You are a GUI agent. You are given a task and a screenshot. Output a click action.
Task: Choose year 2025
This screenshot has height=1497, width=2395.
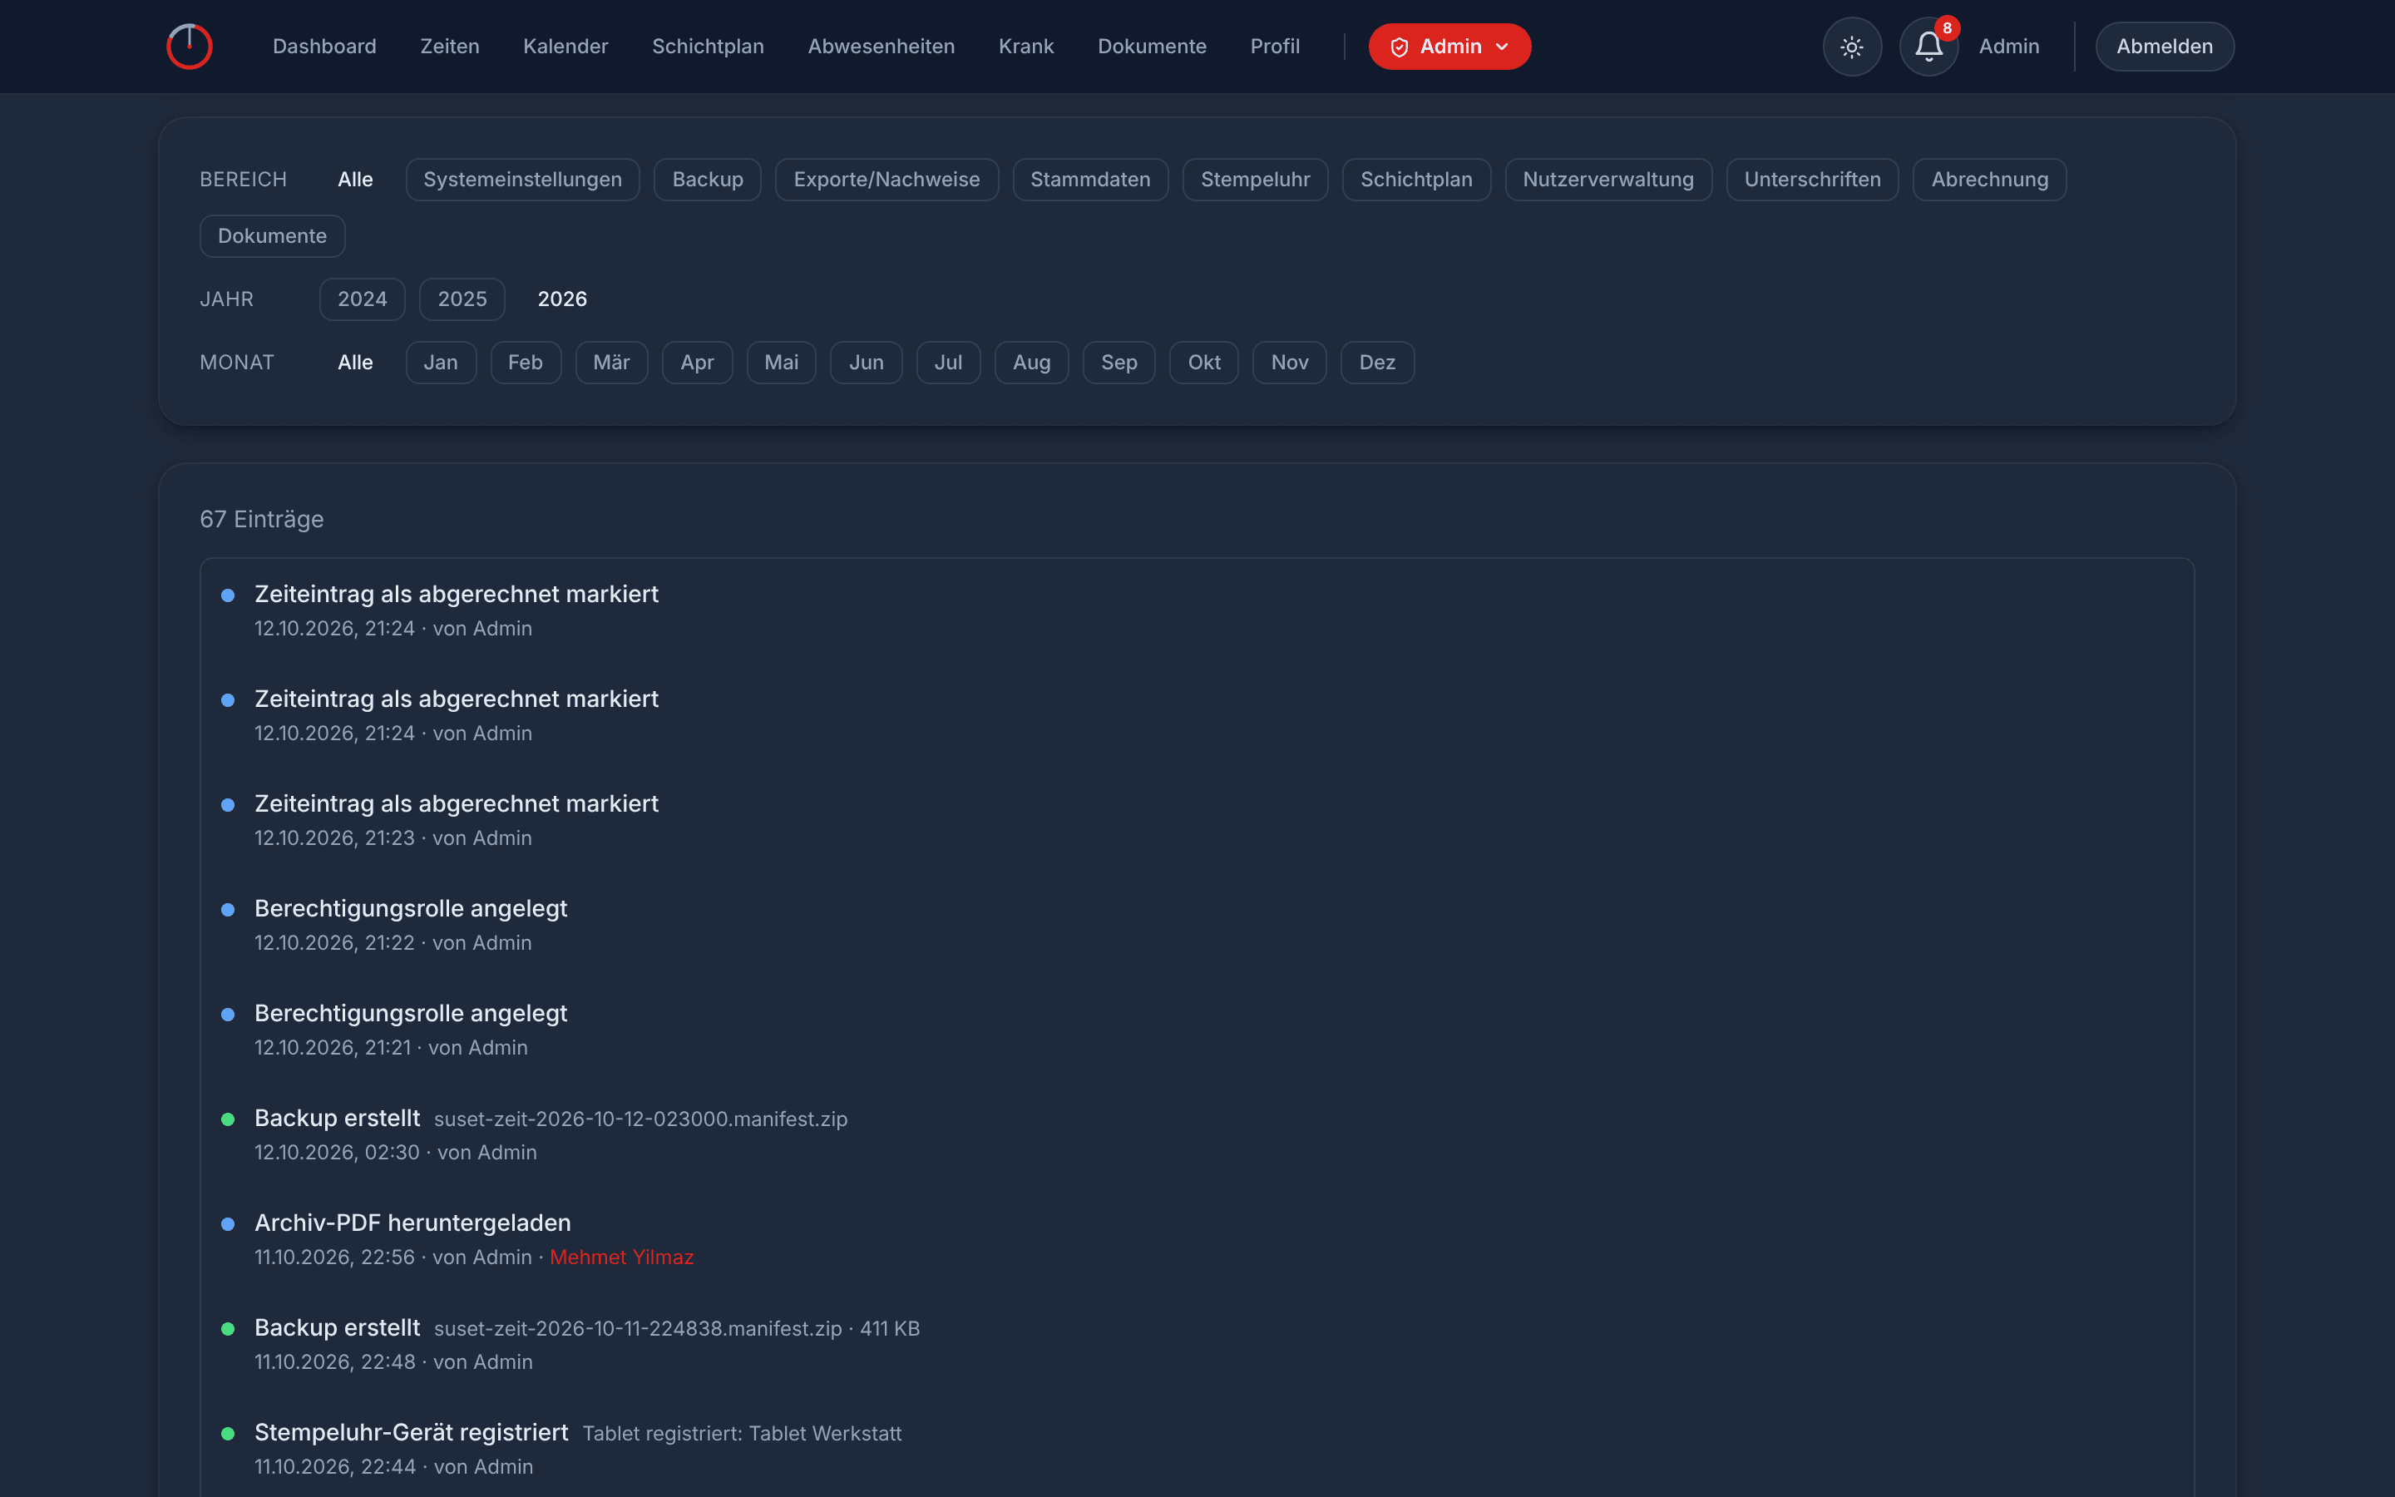click(x=462, y=299)
